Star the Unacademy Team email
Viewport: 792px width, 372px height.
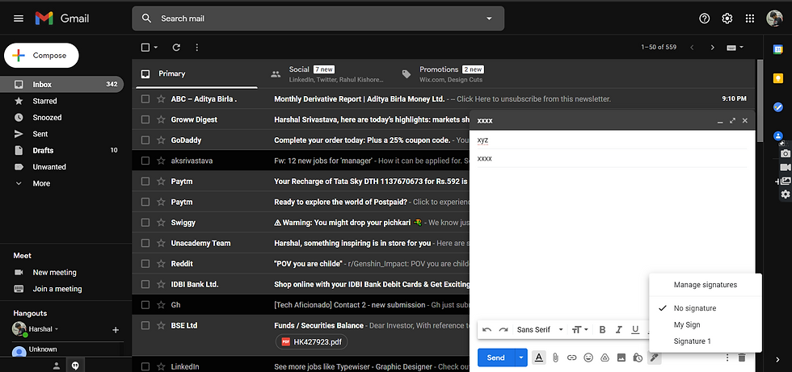pyautogui.click(x=161, y=243)
